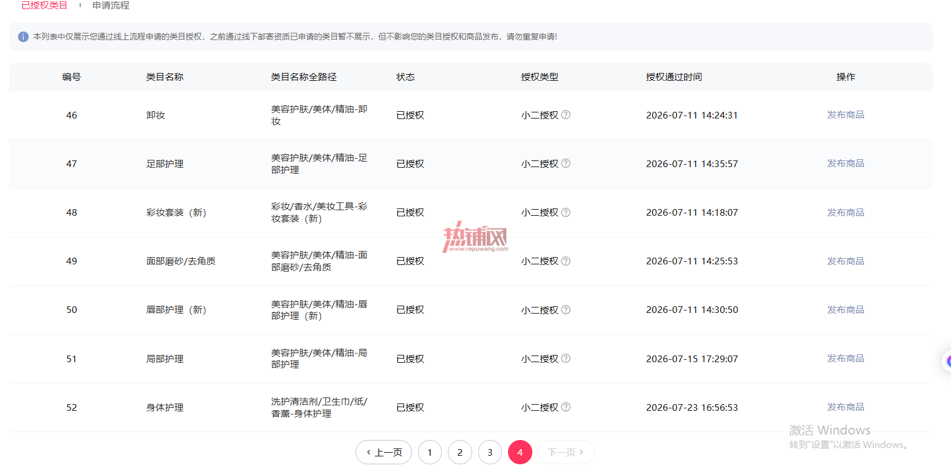This screenshot has width=951, height=474.
Task: Click help icon beside 小二授权 in row 48
Action: click(566, 212)
